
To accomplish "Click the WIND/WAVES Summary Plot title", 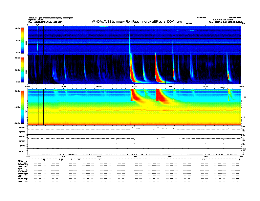I will pos(137,22).
